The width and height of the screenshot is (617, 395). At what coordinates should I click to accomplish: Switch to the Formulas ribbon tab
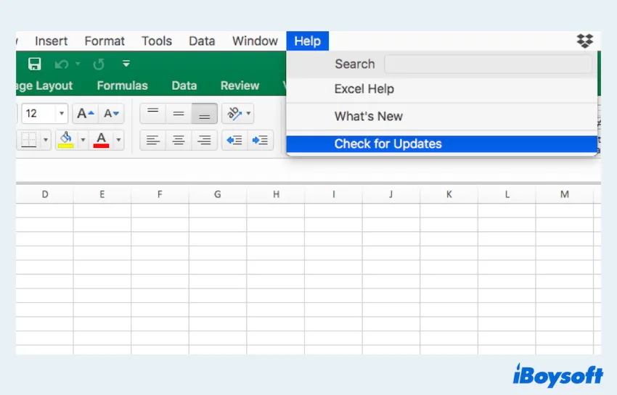[x=123, y=86]
